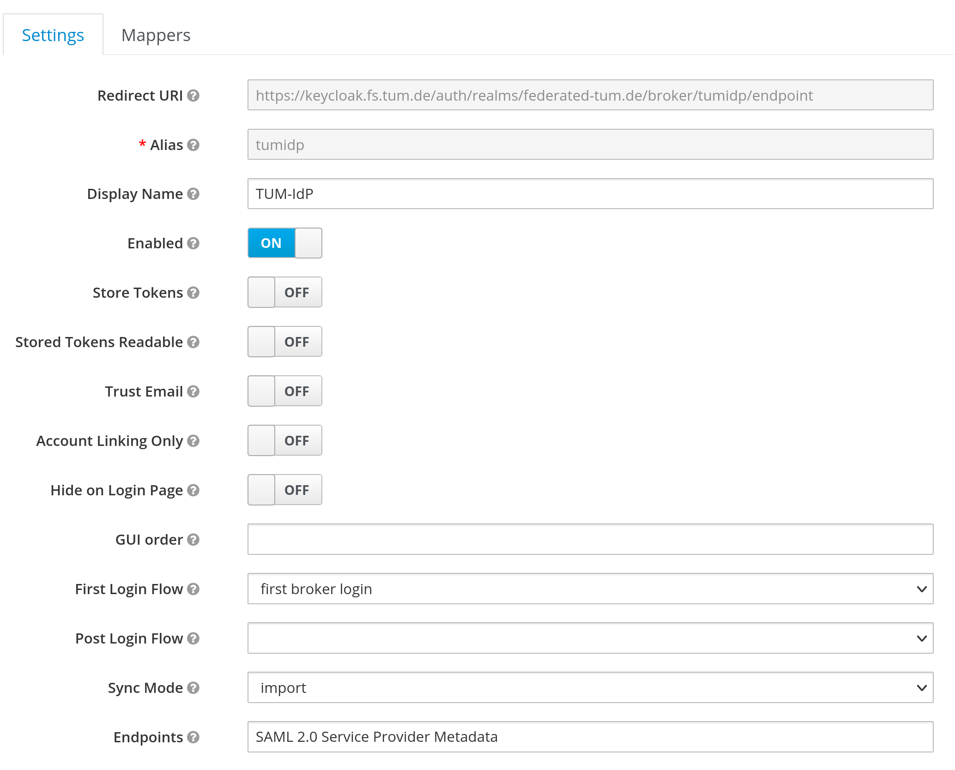955x770 pixels.
Task: Click Sync Mode help icon
Action: coord(193,688)
